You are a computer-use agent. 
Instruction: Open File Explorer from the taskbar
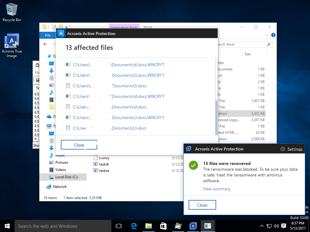tap(148, 226)
